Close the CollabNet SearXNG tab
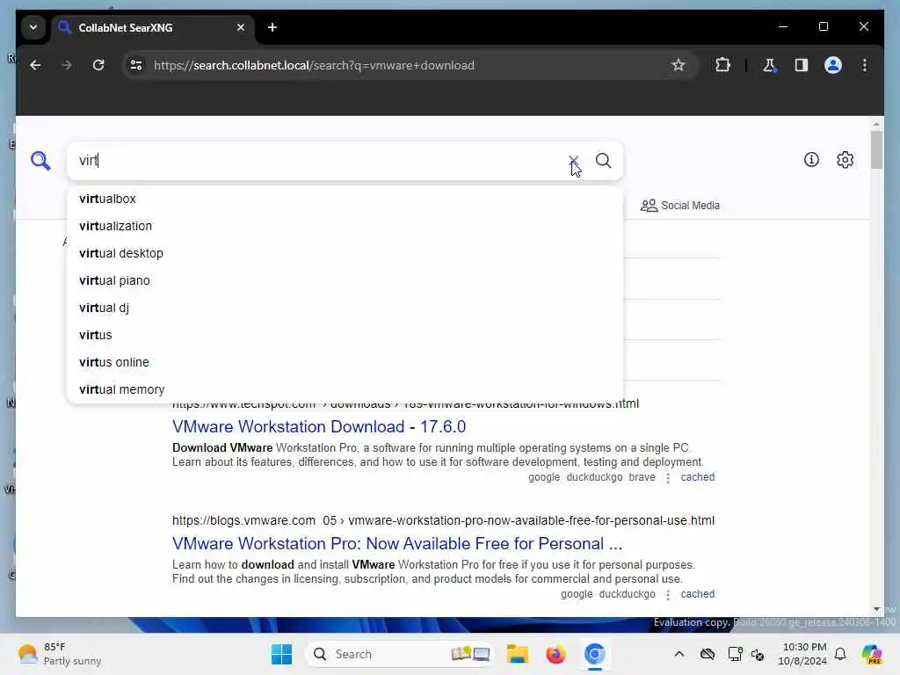 [241, 27]
